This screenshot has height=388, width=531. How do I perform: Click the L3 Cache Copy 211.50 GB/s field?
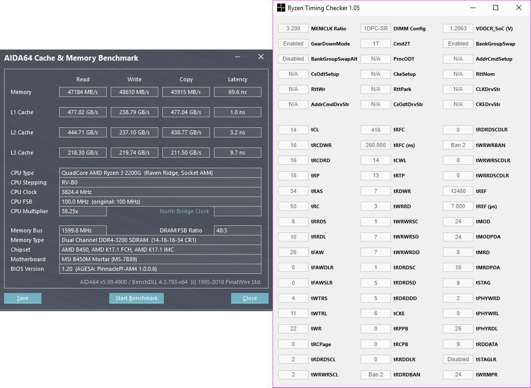[186, 153]
